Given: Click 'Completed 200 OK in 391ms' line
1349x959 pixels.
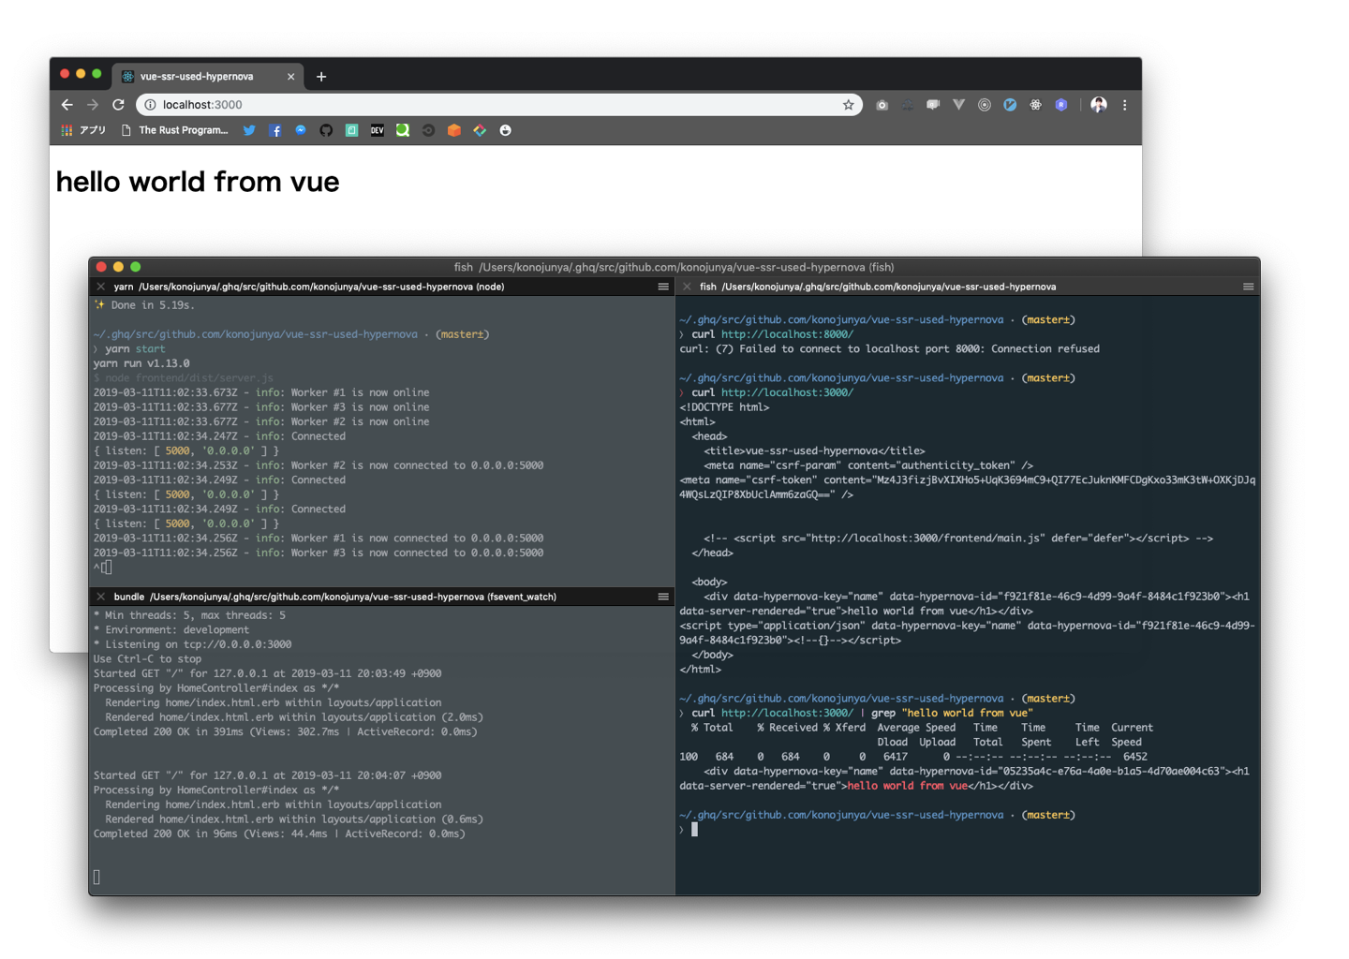Looking at the screenshot, I should tap(285, 731).
